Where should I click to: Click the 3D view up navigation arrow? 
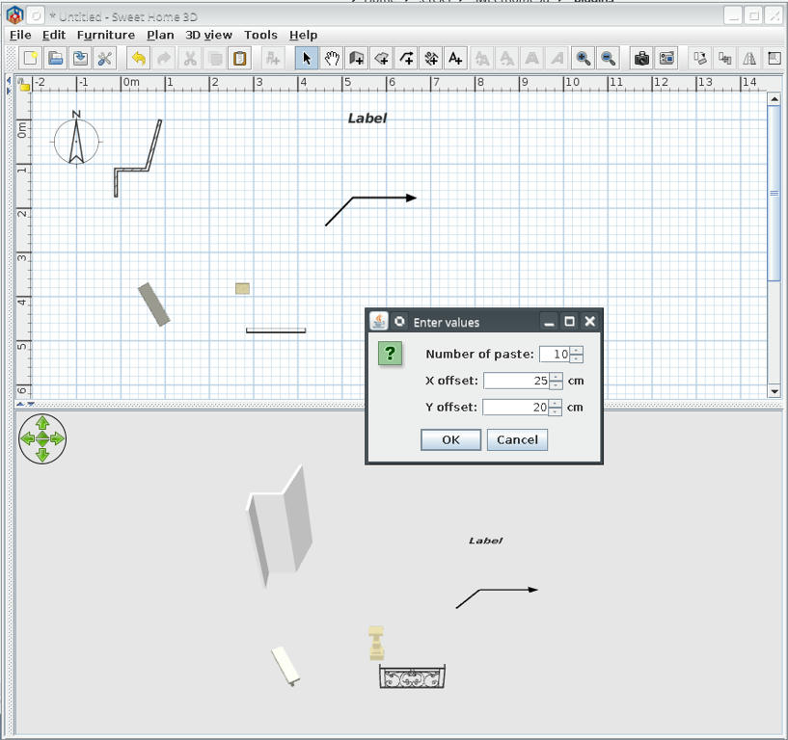click(42, 423)
